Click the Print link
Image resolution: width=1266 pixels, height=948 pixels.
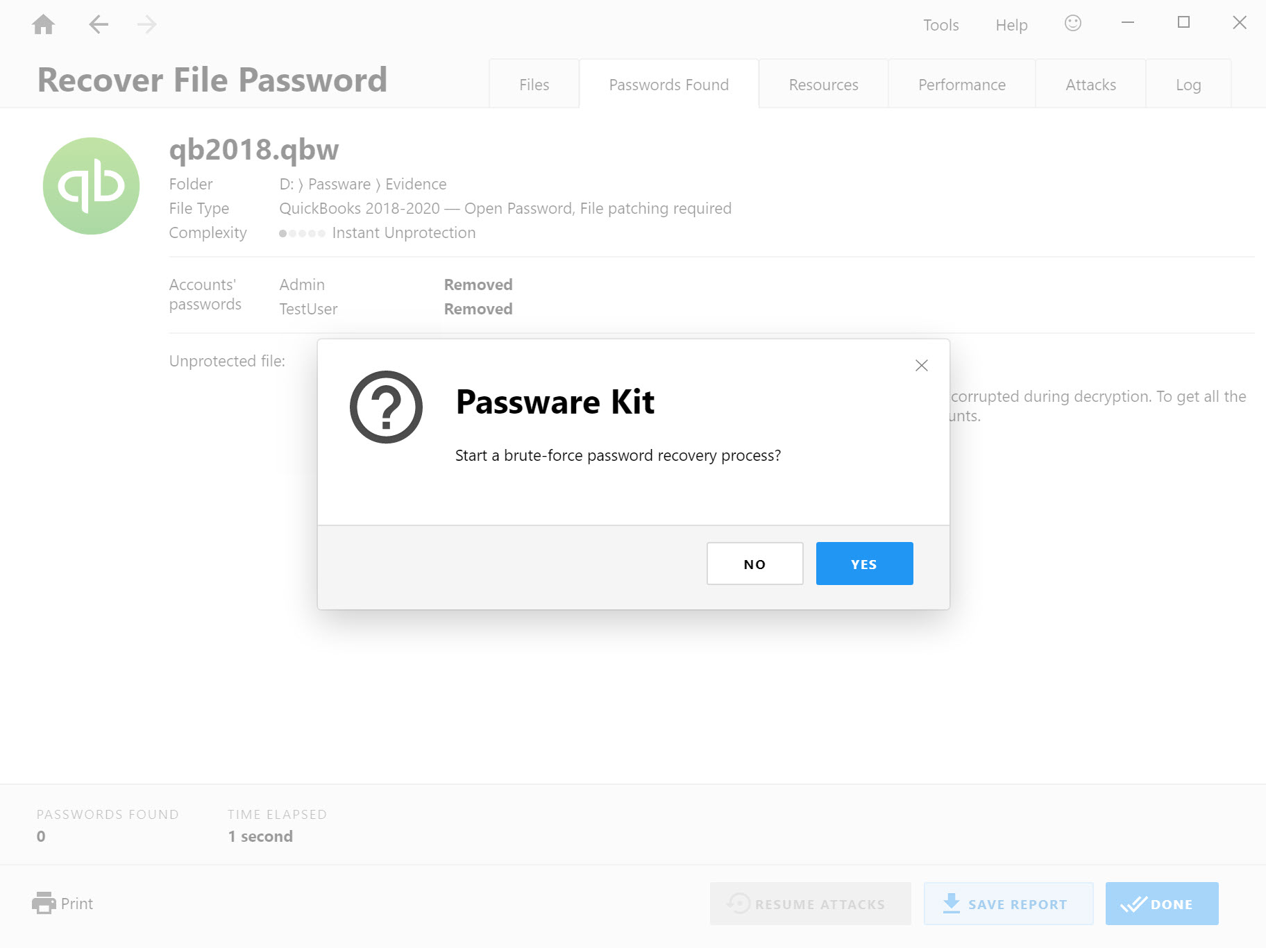76,904
